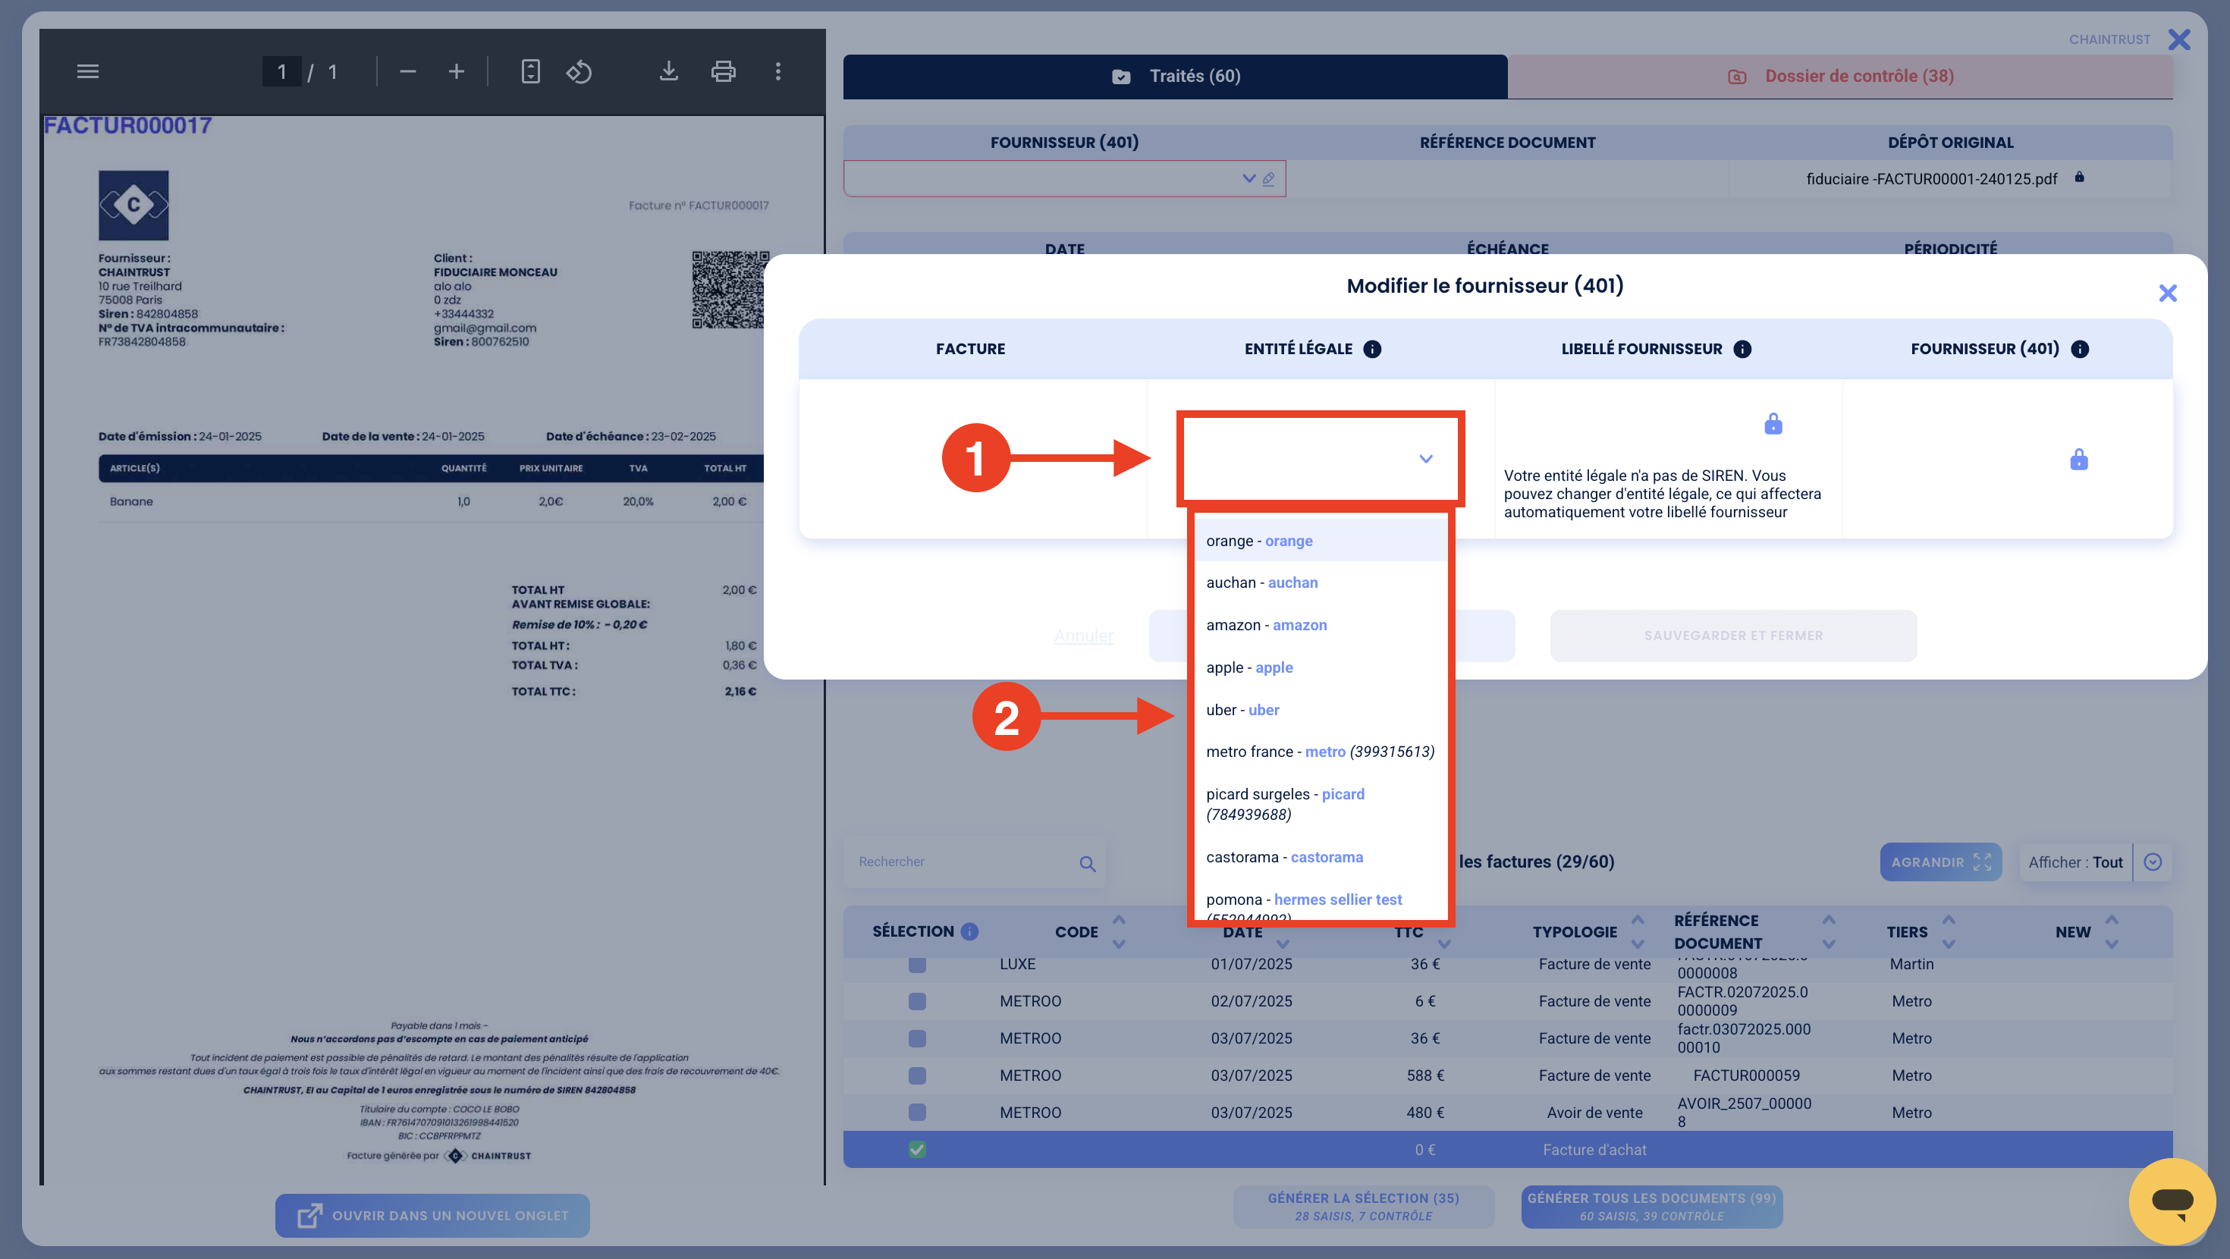
Task: Sort the table by New
Action: coord(2112,931)
